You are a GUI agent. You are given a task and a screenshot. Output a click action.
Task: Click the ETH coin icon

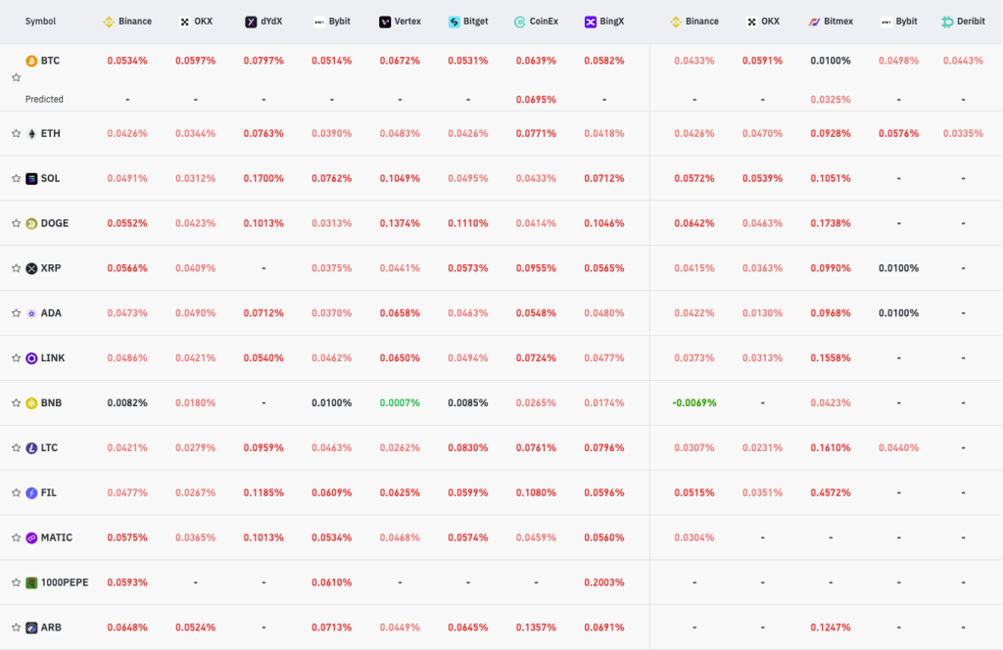click(x=31, y=133)
